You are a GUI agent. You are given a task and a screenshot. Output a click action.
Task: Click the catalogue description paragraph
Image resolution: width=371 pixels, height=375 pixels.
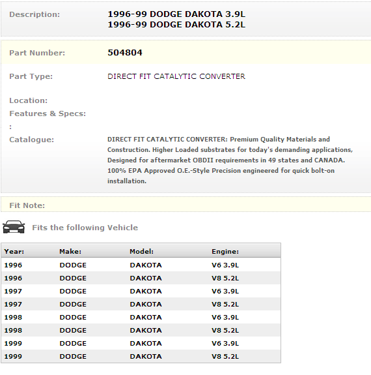click(x=230, y=160)
